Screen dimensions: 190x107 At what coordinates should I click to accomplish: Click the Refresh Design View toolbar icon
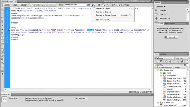[99, 5]
